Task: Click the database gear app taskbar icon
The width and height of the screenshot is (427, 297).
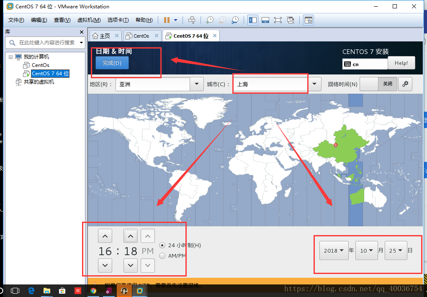Action: tap(109, 291)
